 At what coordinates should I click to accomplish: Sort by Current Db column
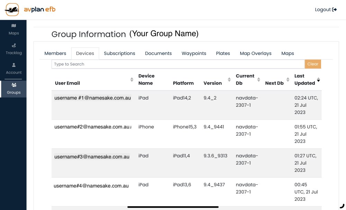click(x=258, y=80)
